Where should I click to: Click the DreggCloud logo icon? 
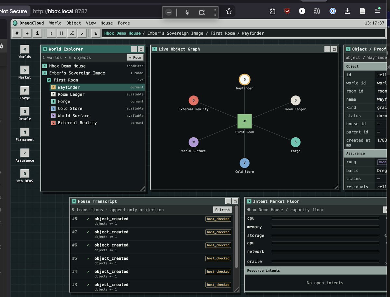(15, 23)
